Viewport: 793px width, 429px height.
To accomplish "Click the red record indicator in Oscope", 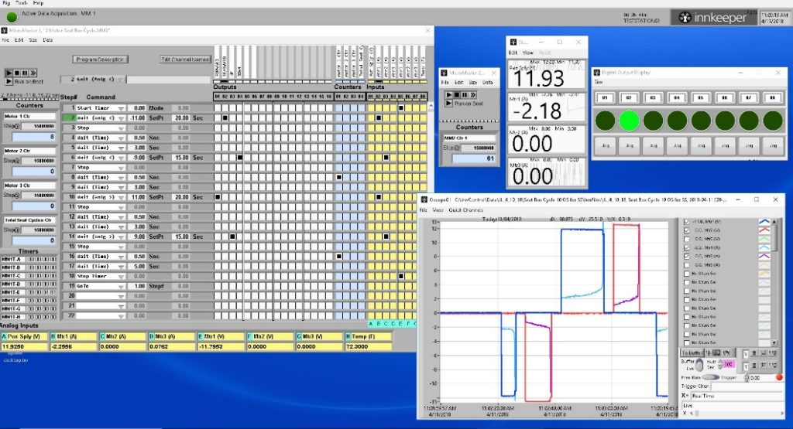I will point(779,377).
